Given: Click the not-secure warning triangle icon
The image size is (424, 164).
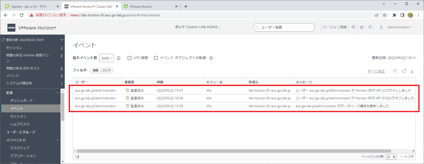Looking at the screenshot, I should coord(31,15).
